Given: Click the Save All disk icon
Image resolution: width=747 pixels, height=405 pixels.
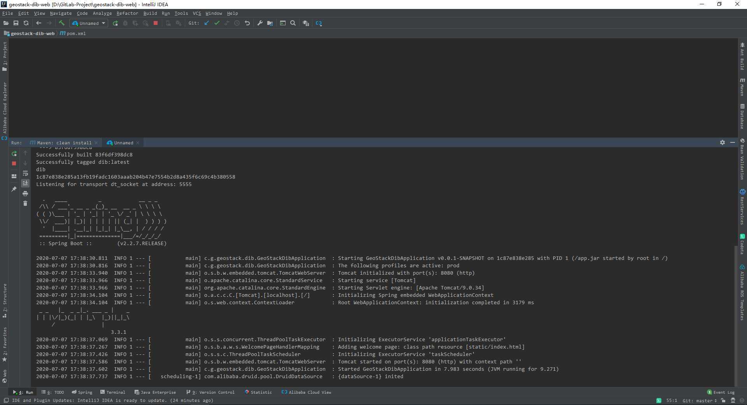Looking at the screenshot, I should tap(16, 23).
